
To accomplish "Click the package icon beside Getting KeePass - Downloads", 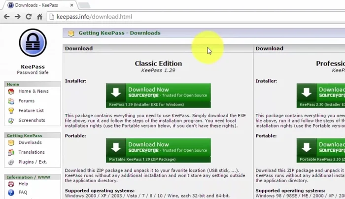I will point(71,33).
